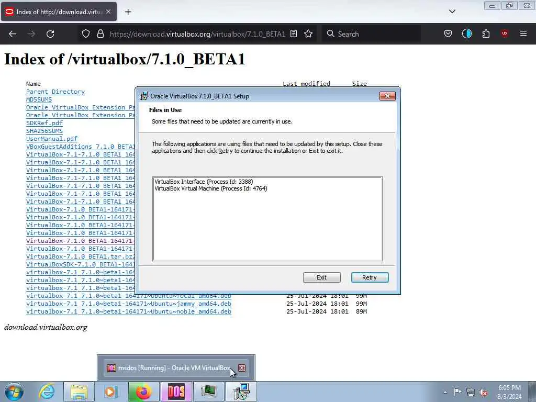Click Exit in the VirtualBox Setup dialog
Viewport: 536px width, 402px height.
321,277
